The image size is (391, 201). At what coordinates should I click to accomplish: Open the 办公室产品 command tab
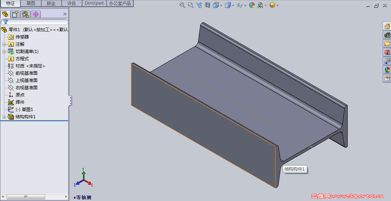(120, 3)
